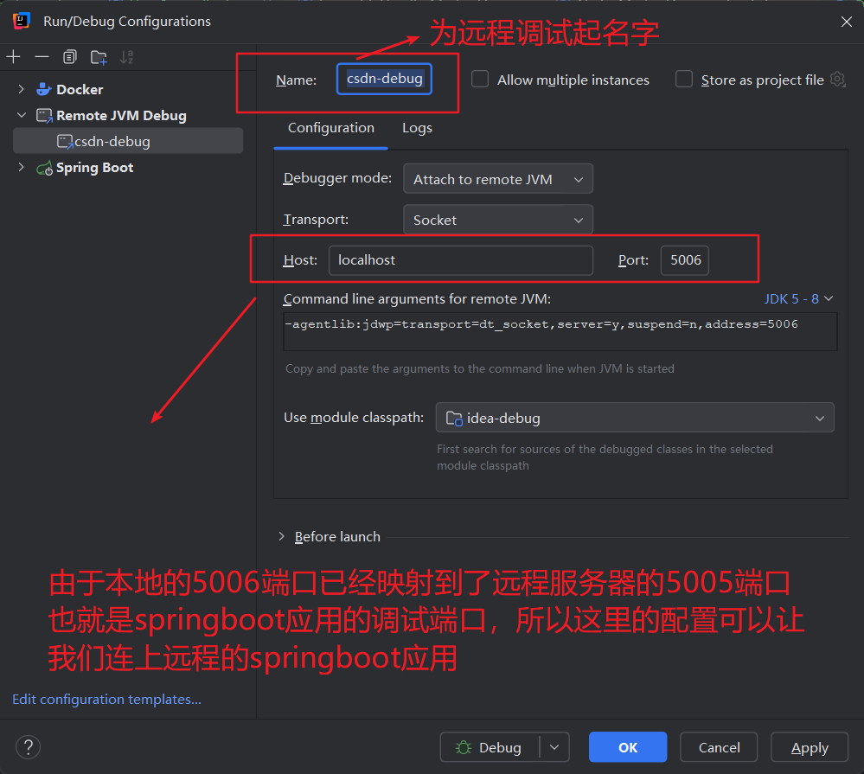Open the Debugger mode dropdown
This screenshot has height=774, width=864.
click(497, 179)
